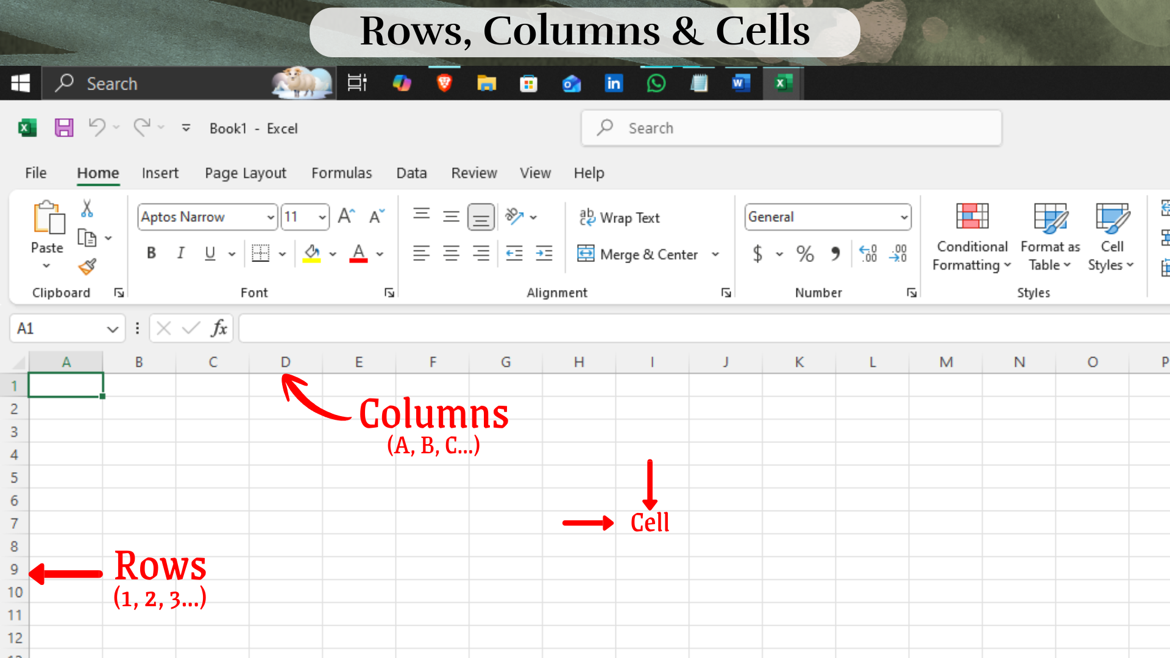1170x658 pixels.
Task: Apply Bold formatting
Action: (151, 253)
